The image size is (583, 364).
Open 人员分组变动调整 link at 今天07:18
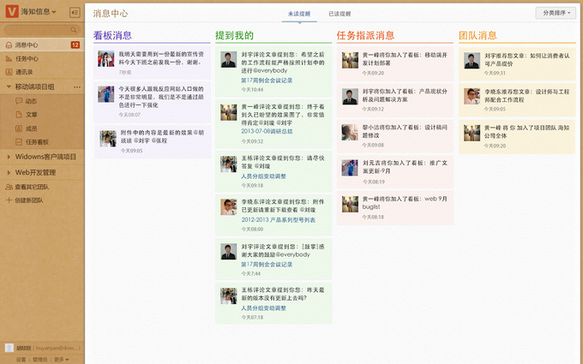263,308
